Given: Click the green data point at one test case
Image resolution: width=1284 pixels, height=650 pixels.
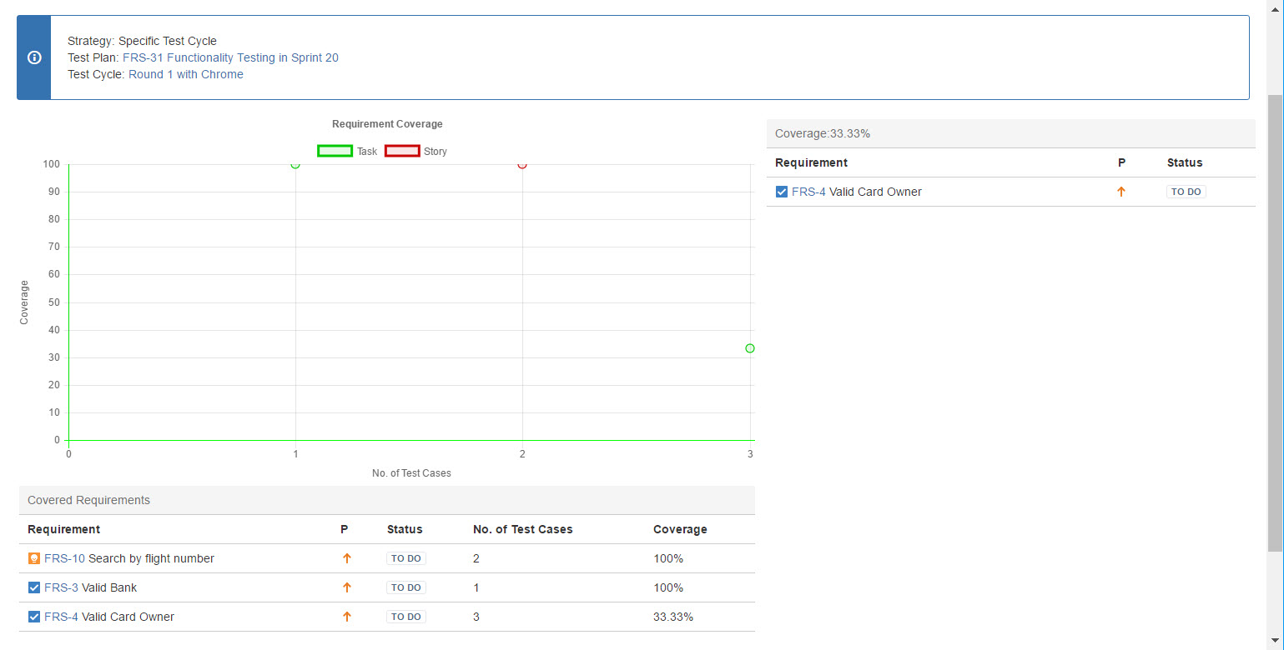Looking at the screenshot, I should (x=295, y=164).
